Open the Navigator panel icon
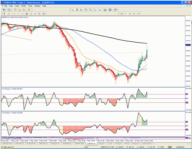192x149 pixels. click(19, 10)
